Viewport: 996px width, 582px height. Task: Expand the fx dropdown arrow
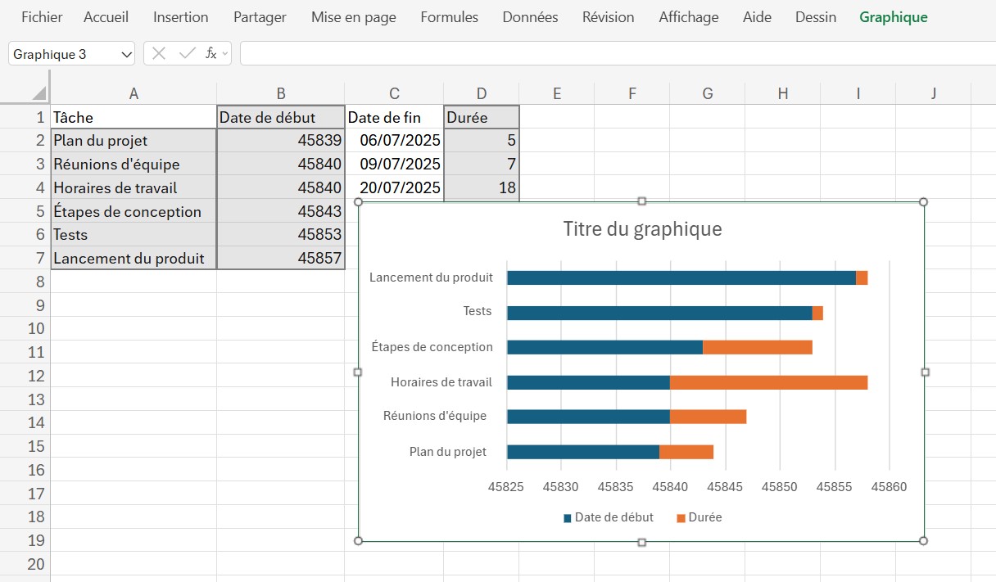click(x=225, y=54)
